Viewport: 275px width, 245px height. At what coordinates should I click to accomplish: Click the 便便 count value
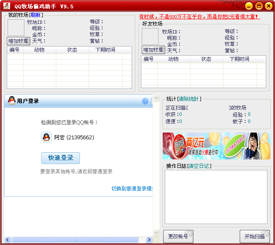181,121
